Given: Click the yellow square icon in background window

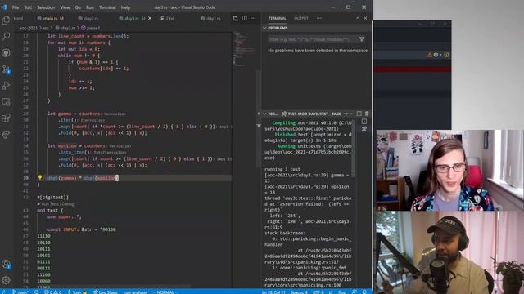Looking at the screenshot, I should 446,55.
